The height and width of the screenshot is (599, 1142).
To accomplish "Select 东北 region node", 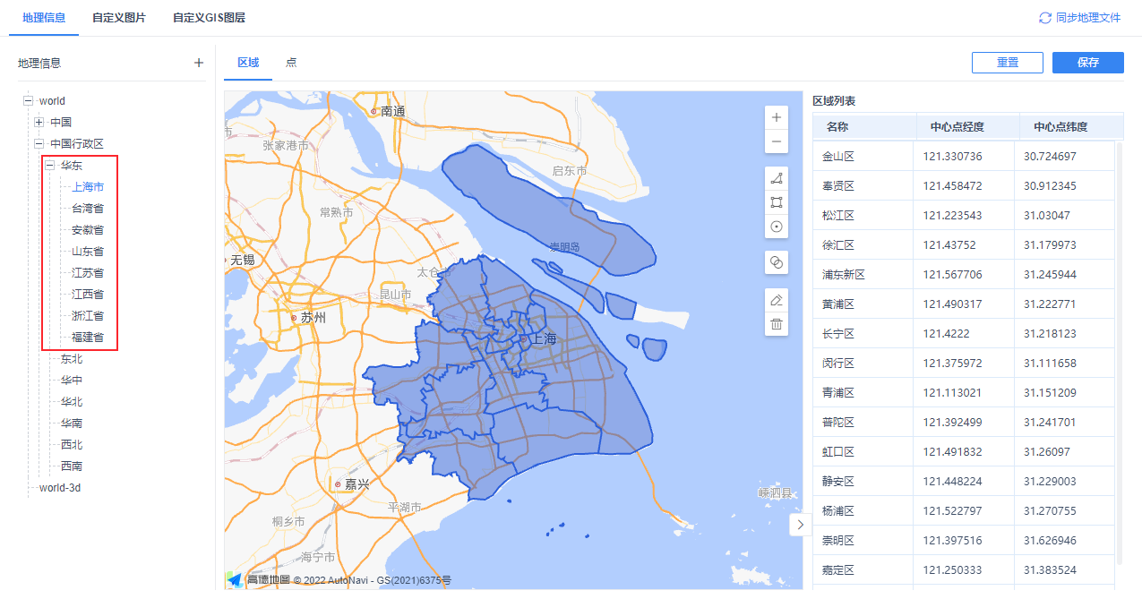I will [x=72, y=359].
